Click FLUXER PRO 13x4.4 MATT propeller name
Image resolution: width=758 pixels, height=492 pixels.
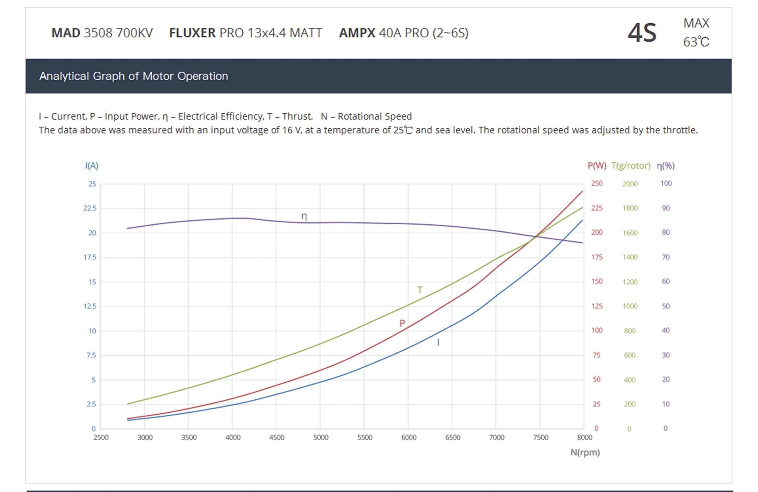pos(245,33)
